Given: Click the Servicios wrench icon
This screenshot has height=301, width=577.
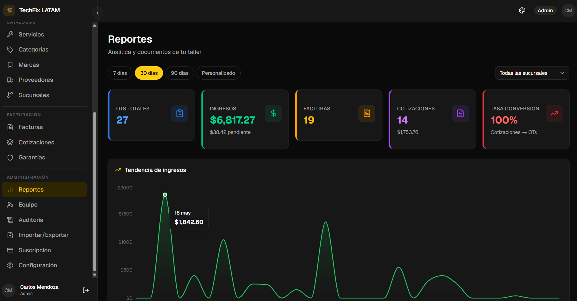Looking at the screenshot, I should [x=10, y=34].
